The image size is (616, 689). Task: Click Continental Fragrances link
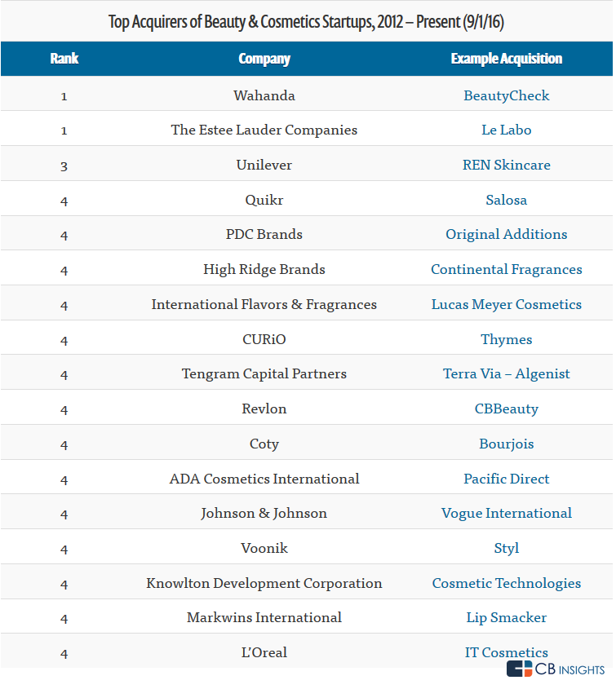(506, 269)
